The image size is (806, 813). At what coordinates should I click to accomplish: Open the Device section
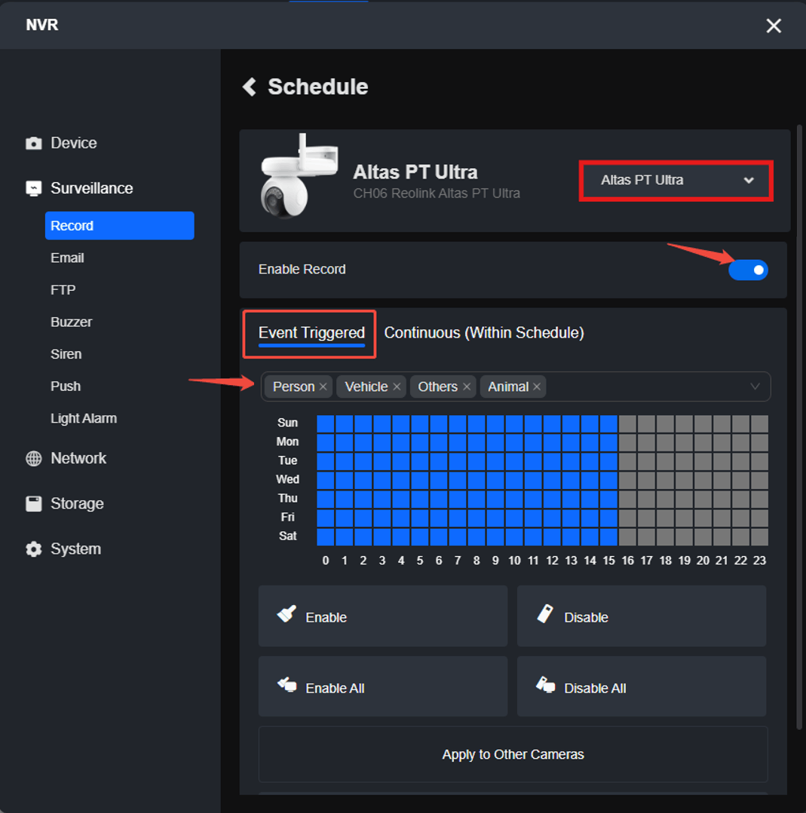click(x=74, y=143)
